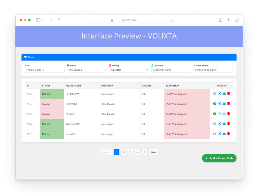Screen dimensions: 258x193
Task: Click Not used status of PC-7
Action: 52,134
